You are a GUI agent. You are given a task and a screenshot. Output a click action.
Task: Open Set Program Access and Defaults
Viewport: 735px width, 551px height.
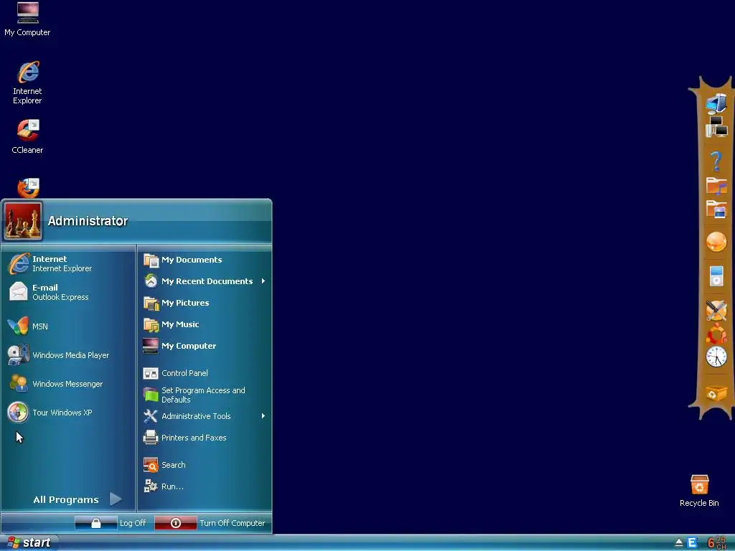coord(205,395)
